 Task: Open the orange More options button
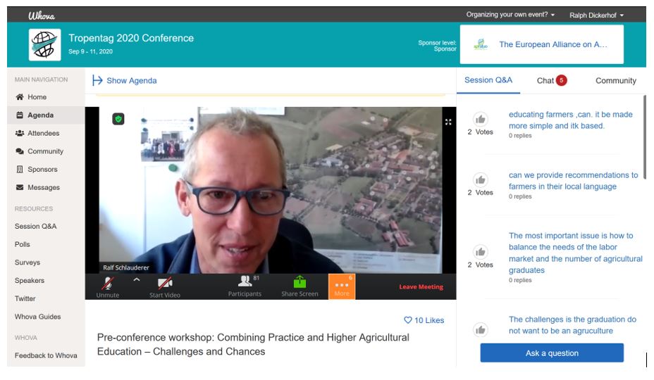[x=342, y=286]
